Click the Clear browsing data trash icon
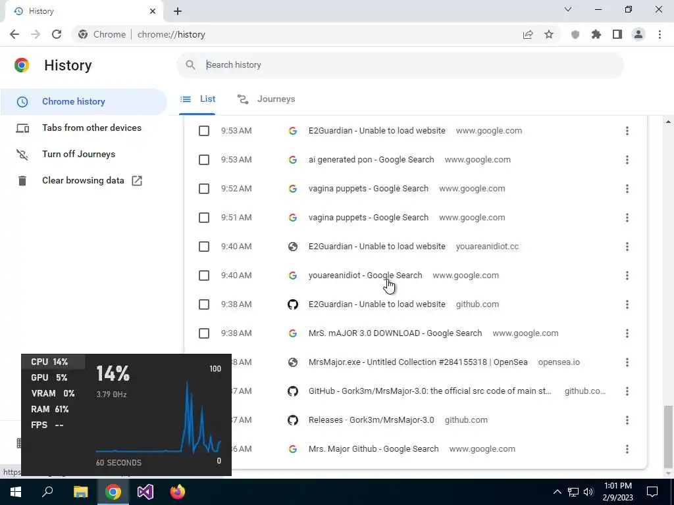674x505 pixels. [x=22, y=181]
